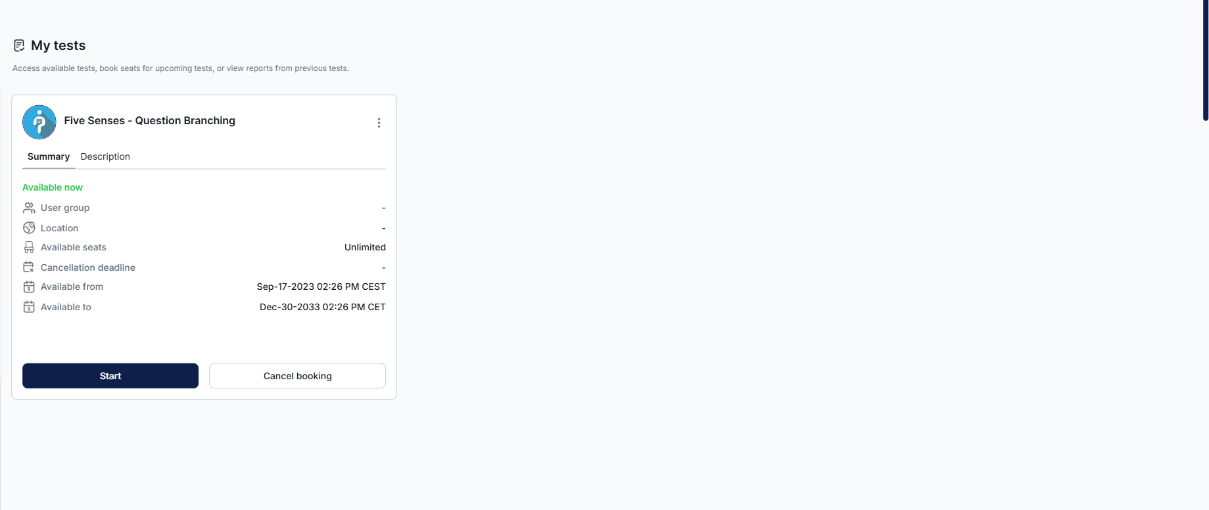
Task: Click the Dec-30-2033 available to date
Action: pyautogui.click(x=322, y=307)
